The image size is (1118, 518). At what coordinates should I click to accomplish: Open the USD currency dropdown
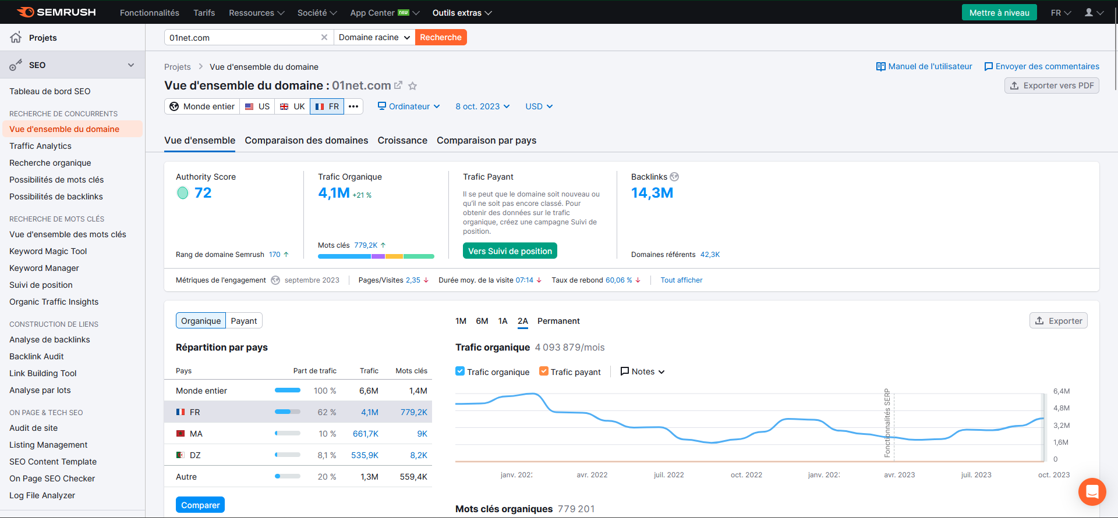[539, 106]
